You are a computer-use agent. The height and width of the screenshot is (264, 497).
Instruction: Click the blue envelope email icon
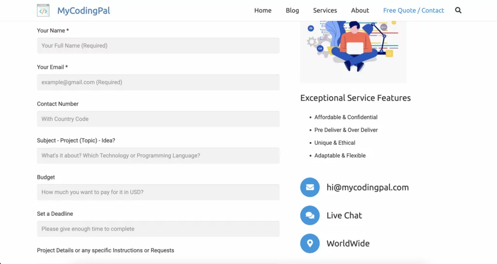[310, 187]
